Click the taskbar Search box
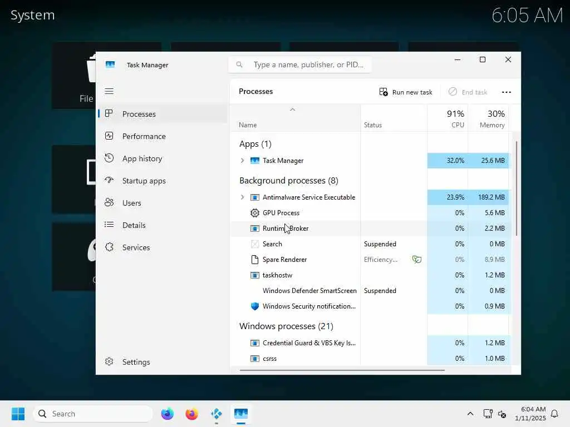 click(93, 414)
